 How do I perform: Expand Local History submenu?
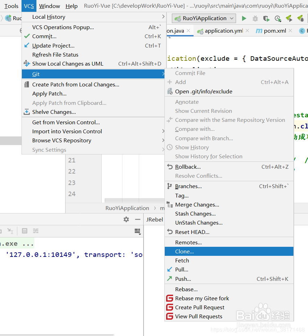coord(94,17)
